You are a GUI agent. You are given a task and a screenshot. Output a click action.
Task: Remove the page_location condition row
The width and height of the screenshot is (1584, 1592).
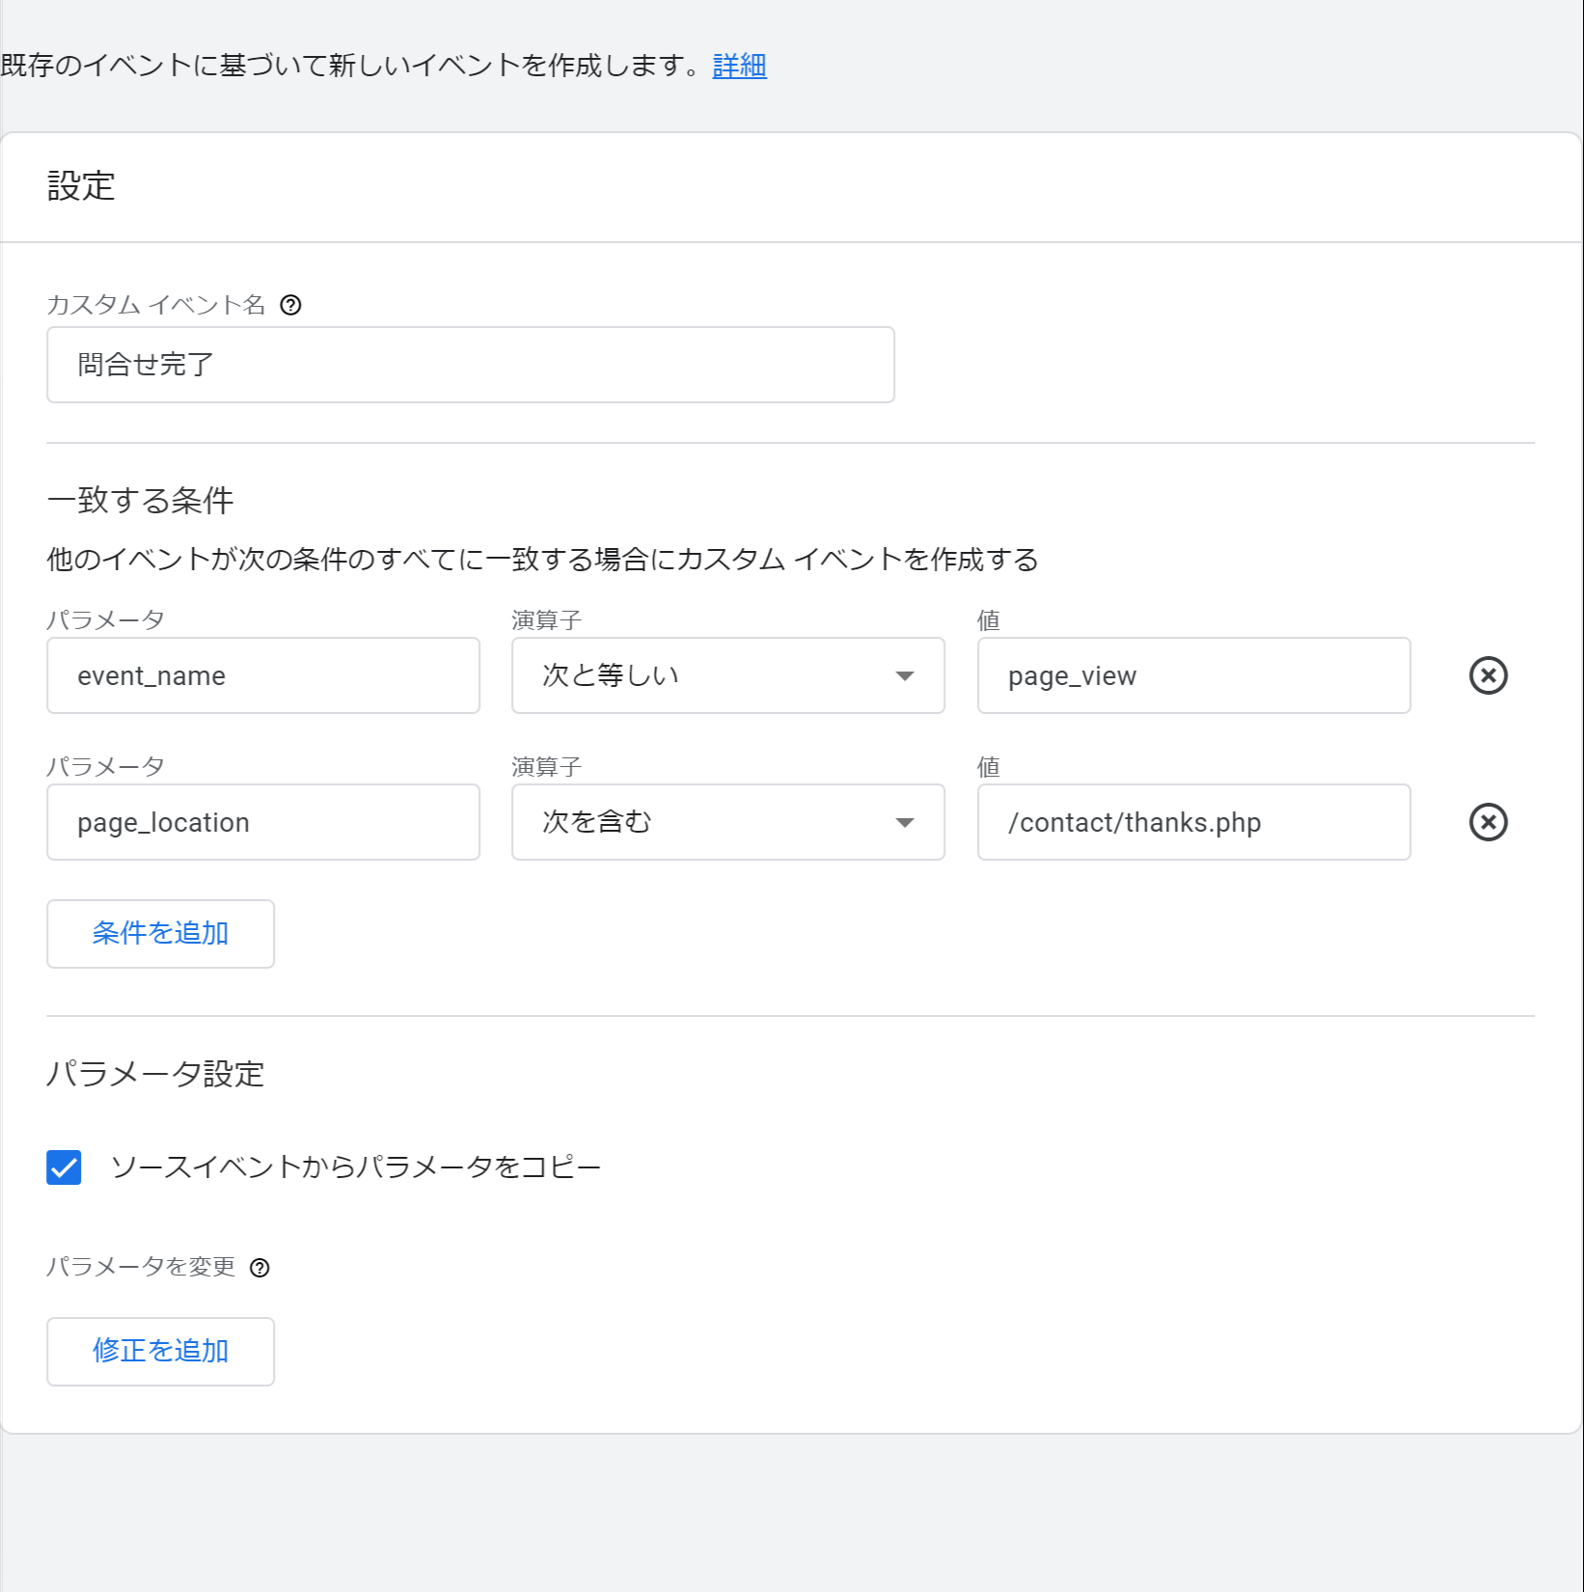[1488, 822]
